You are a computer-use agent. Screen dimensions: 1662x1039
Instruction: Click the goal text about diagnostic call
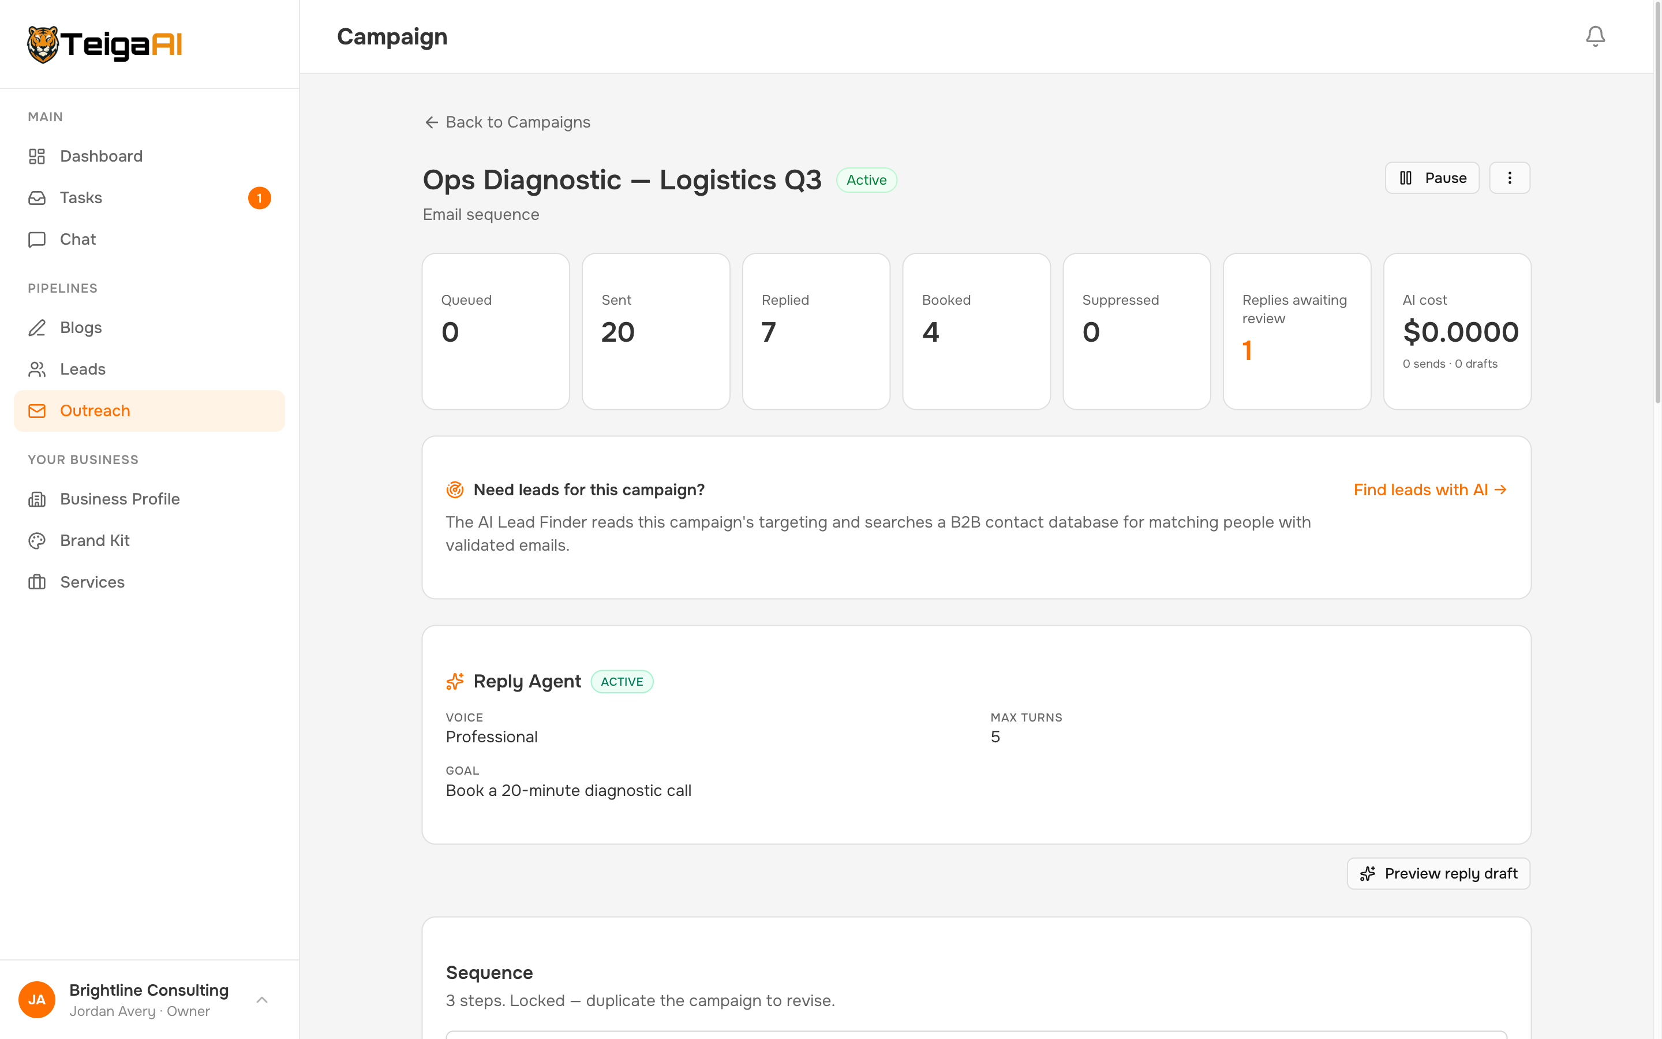(x=568, y=791)
